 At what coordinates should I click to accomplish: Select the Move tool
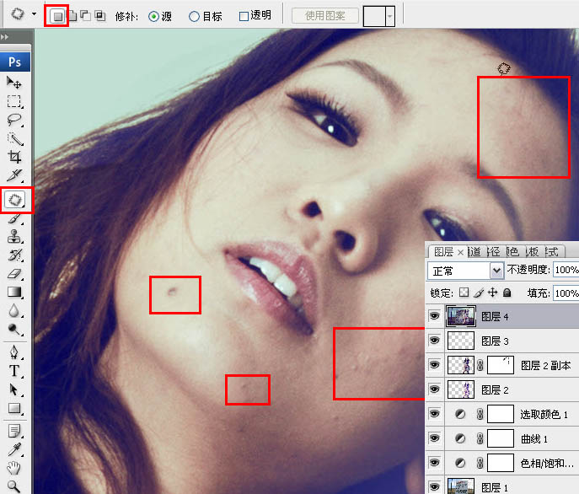(x=14, y=82)
